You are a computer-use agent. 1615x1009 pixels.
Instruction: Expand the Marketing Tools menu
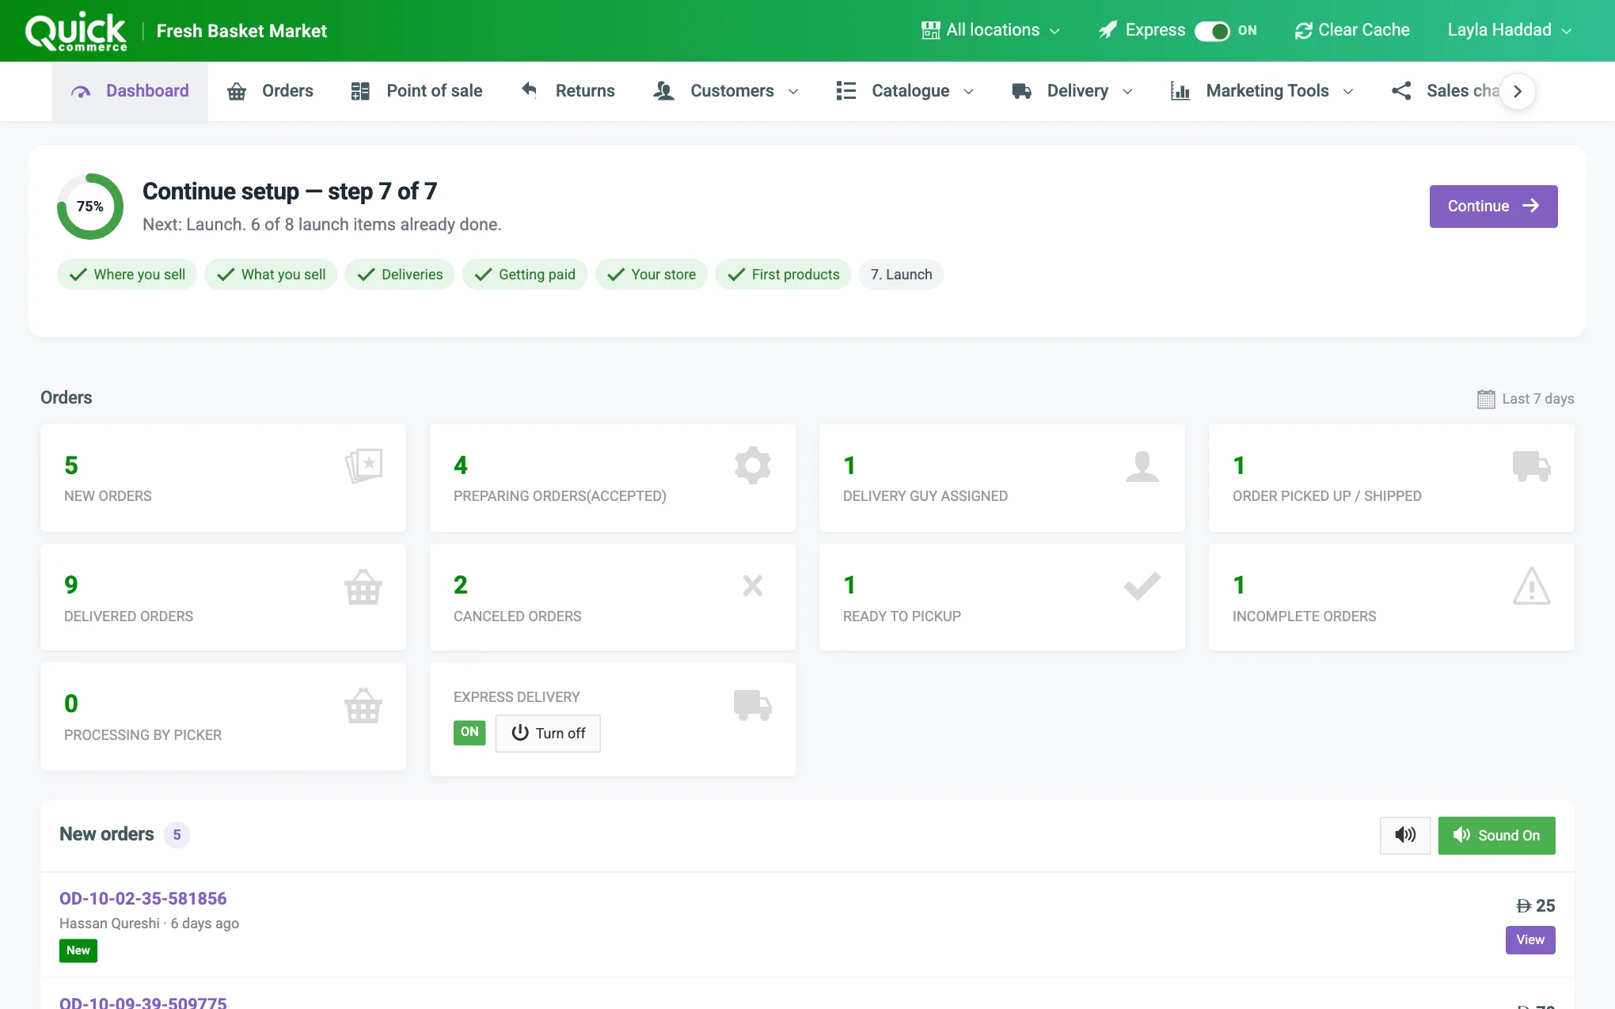coord(1262,91)
